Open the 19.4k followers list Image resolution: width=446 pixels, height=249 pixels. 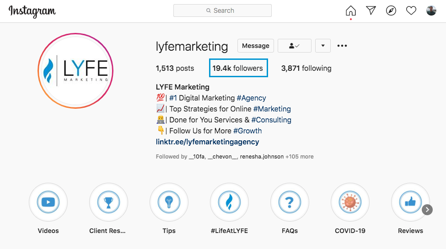click(x=238, y=68)
